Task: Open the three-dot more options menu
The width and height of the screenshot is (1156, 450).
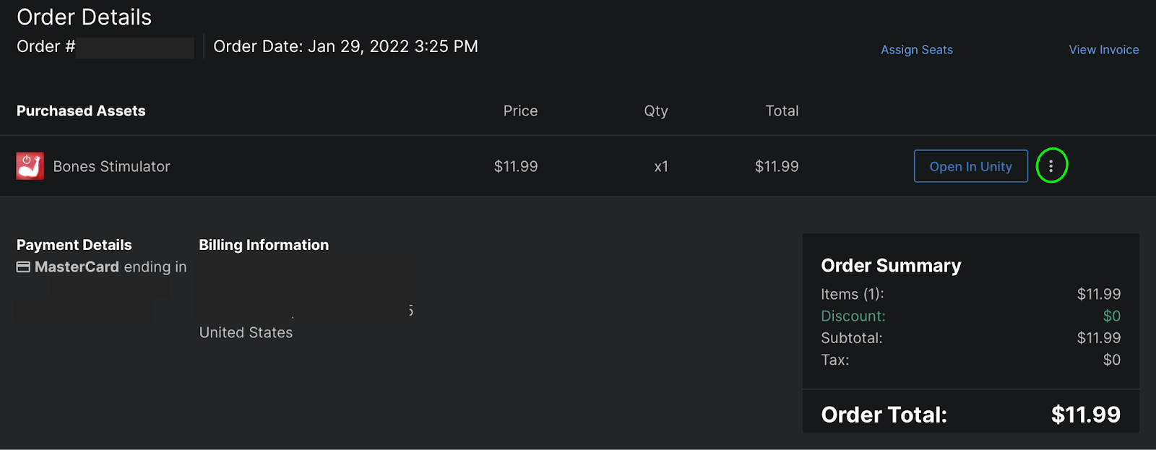Action: [1051, 166]
